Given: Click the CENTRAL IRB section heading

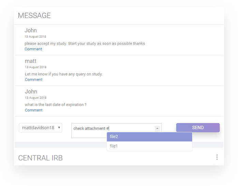Looking at the screenshot, I should [40, 158].
